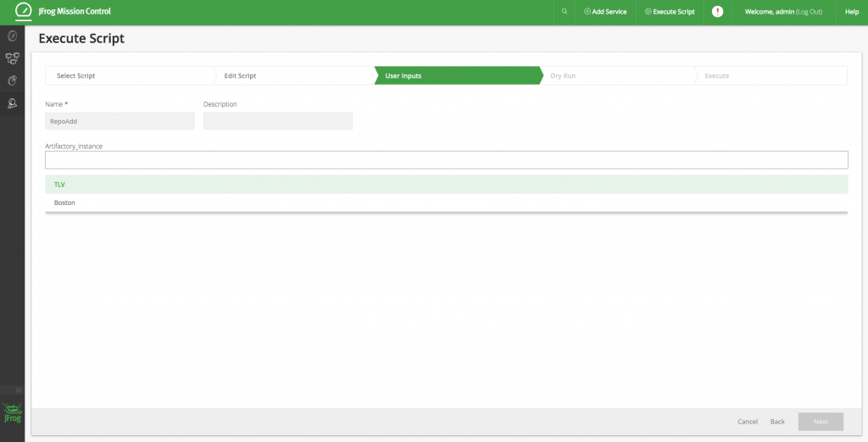Go to the Dry Run step

point(618,76)
